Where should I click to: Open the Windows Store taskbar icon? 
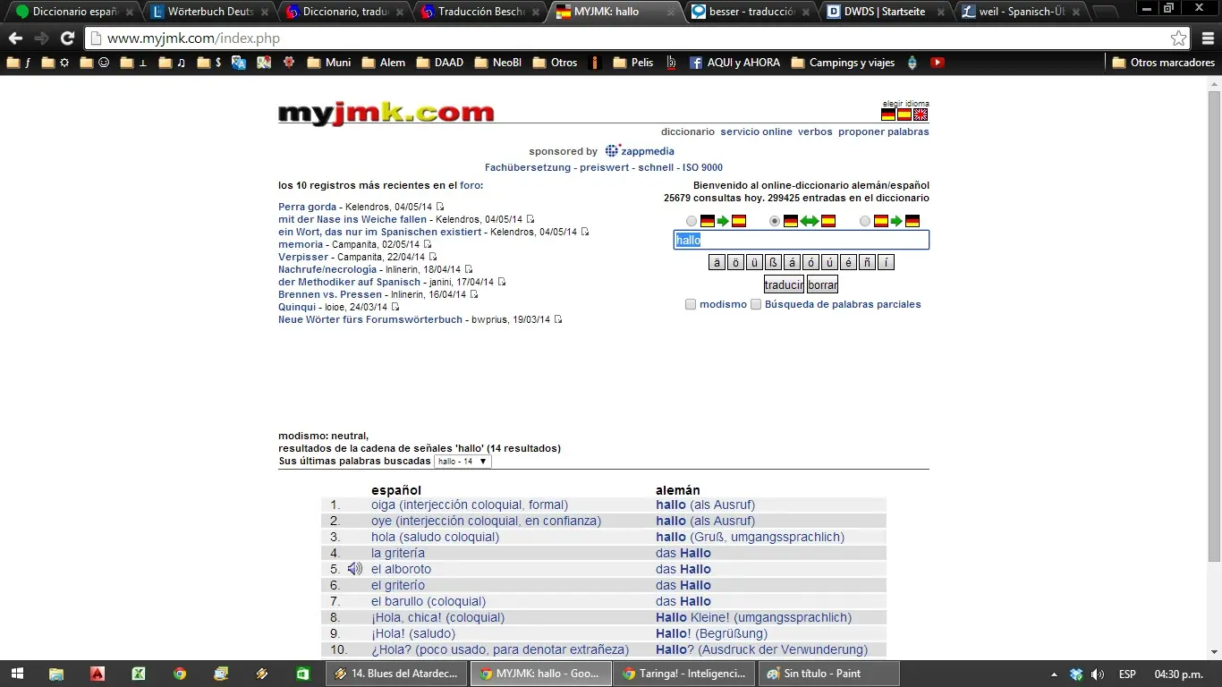pyautogui.click(x=303, y=674)
